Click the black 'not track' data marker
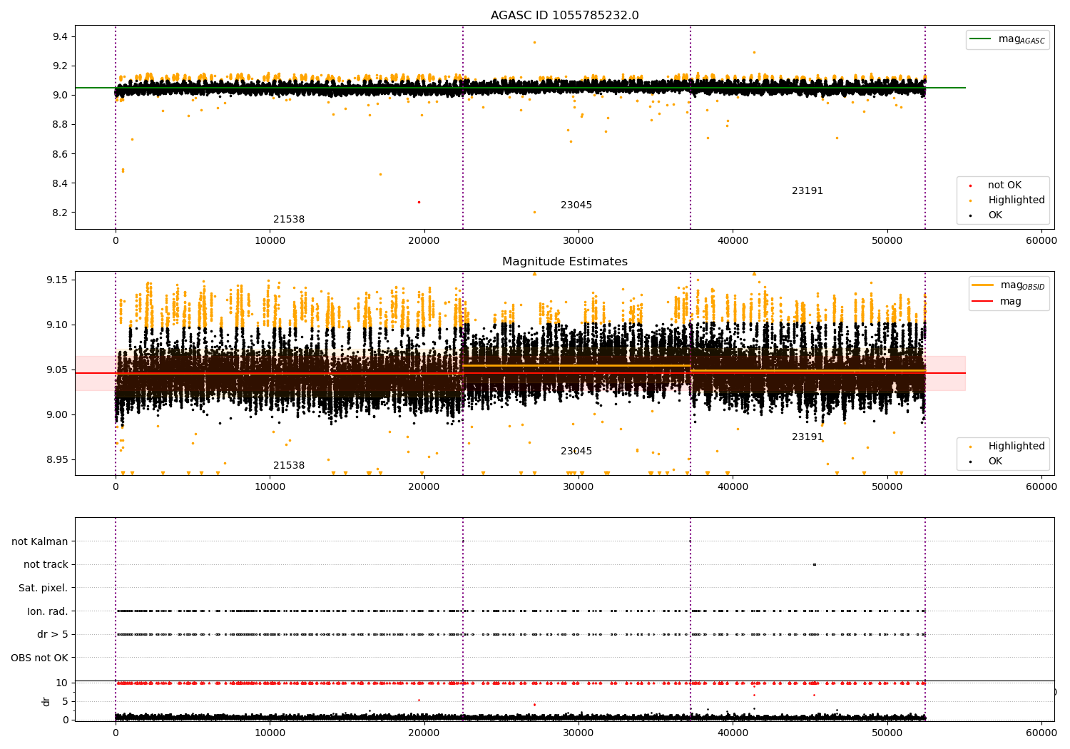 814,564
